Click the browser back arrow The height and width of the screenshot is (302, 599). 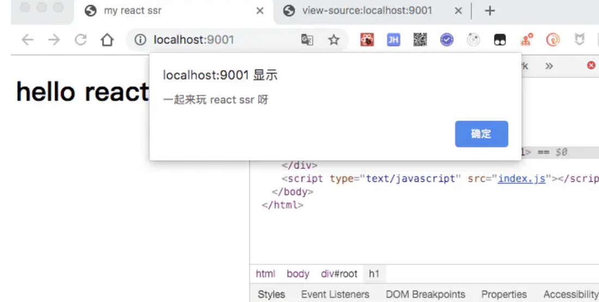(27, 40)
